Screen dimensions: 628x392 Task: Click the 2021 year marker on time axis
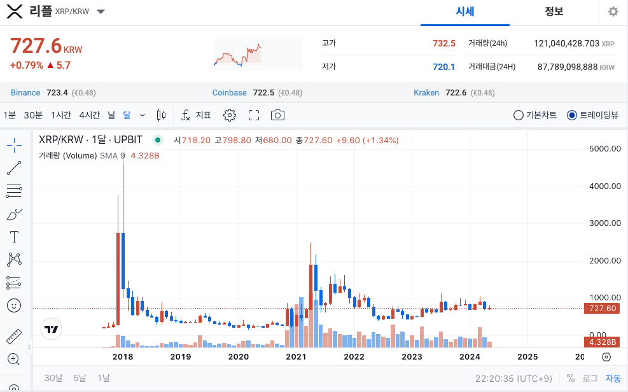point(296,357)
